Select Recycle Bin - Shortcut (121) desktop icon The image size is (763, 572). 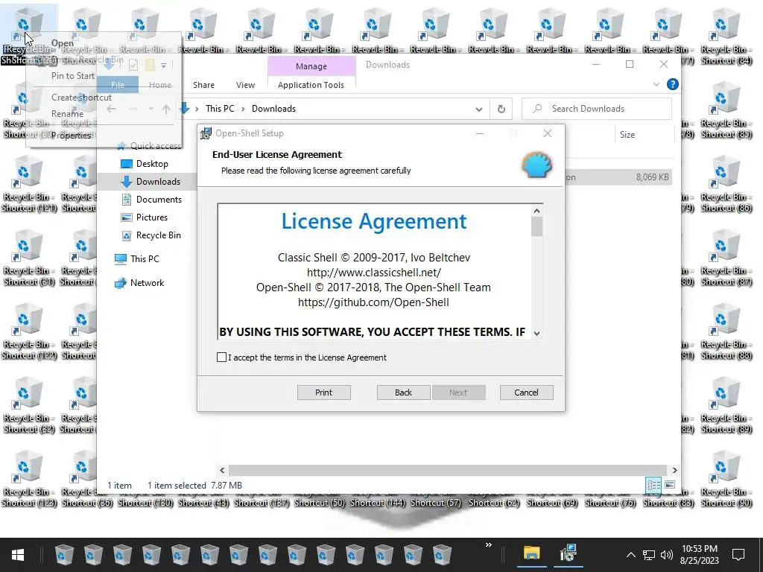pyautogui.click(x=29, y=185)
